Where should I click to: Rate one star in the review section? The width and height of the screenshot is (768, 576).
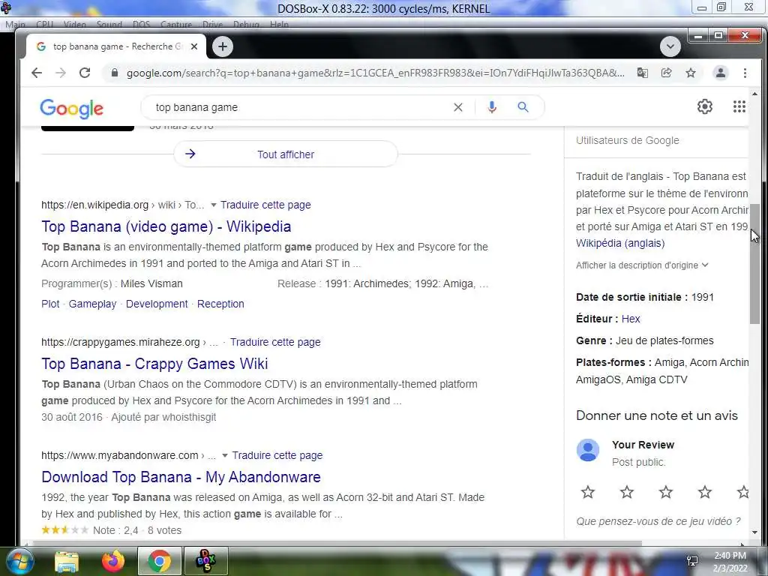click(588, 492)
